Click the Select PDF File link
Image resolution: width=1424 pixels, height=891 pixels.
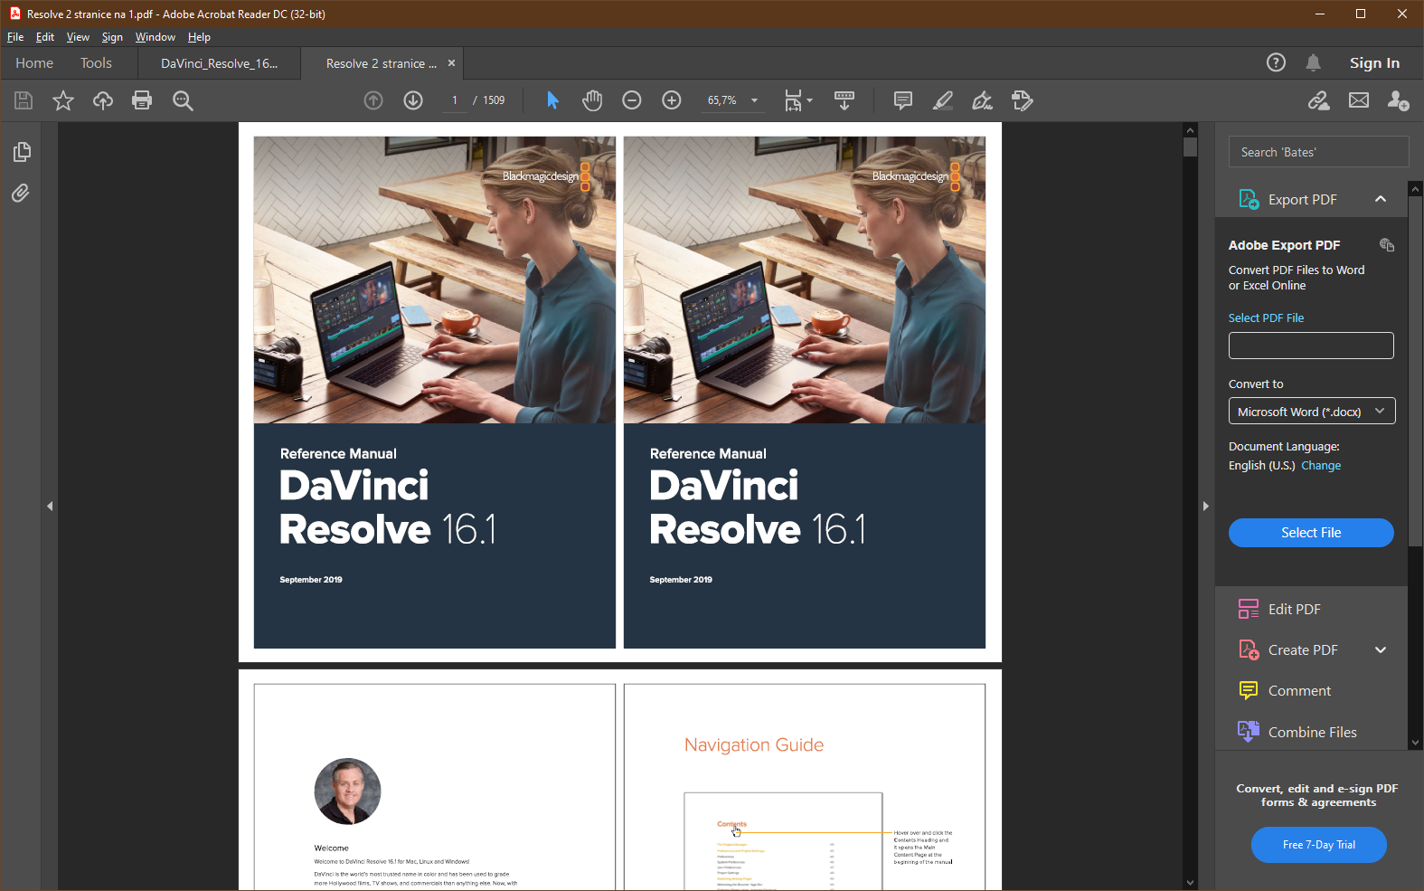point(1266,318)
